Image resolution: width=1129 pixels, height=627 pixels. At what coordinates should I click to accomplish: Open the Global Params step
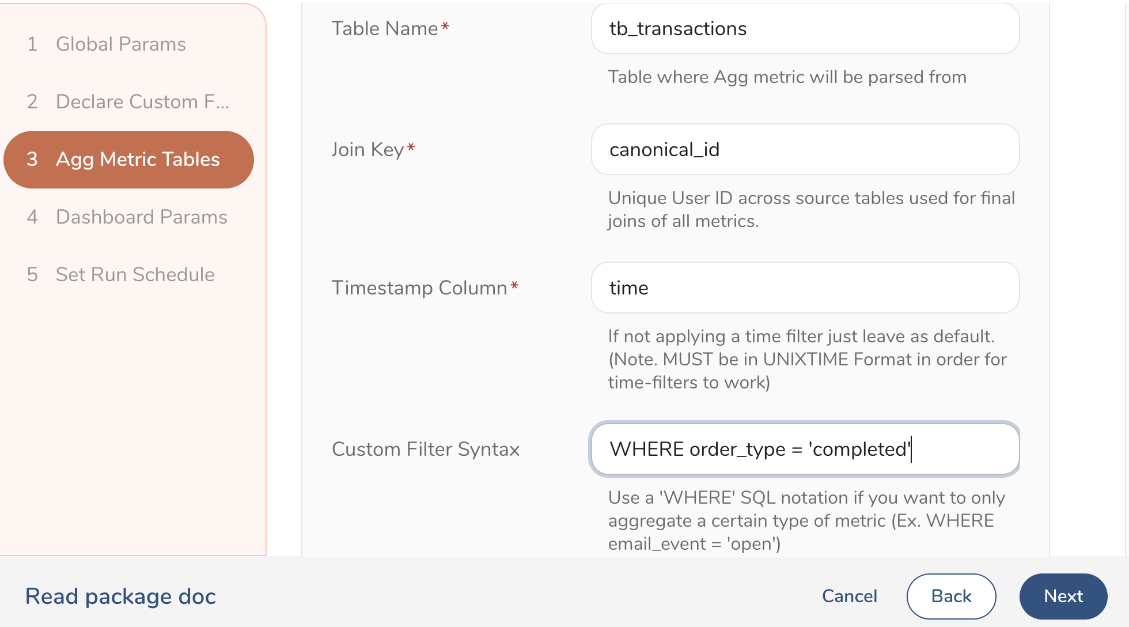coord(120,44)
